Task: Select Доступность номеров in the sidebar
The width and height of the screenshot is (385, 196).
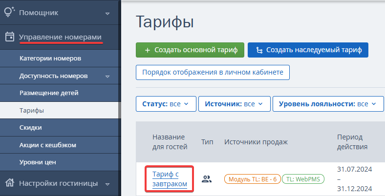Action: 59,76
